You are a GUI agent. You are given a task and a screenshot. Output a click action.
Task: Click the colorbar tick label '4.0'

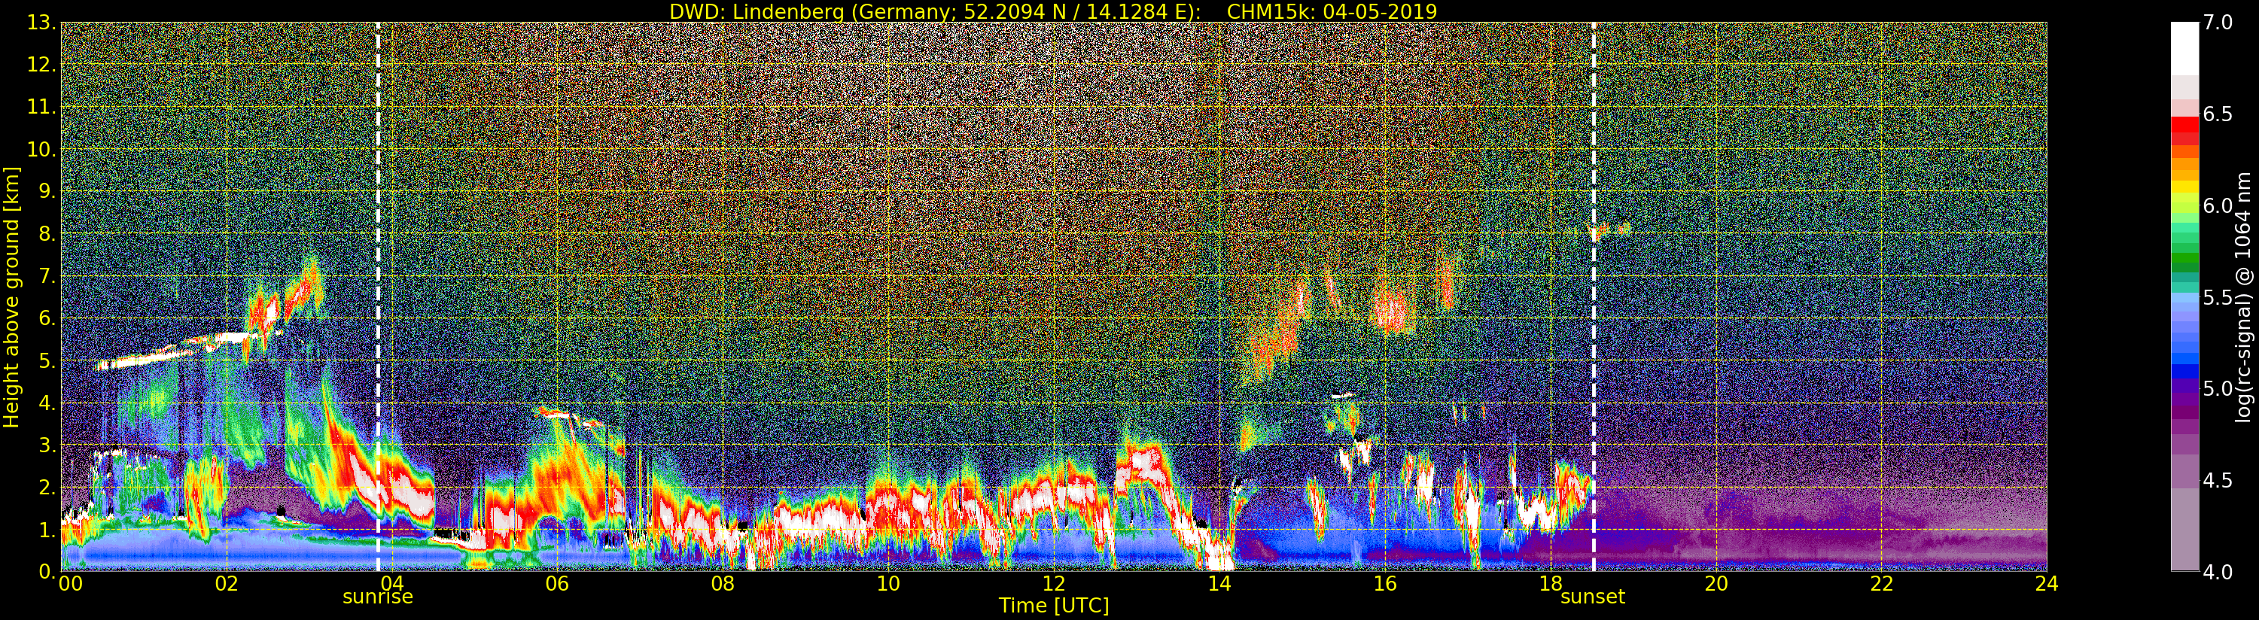pos(2218,572)
